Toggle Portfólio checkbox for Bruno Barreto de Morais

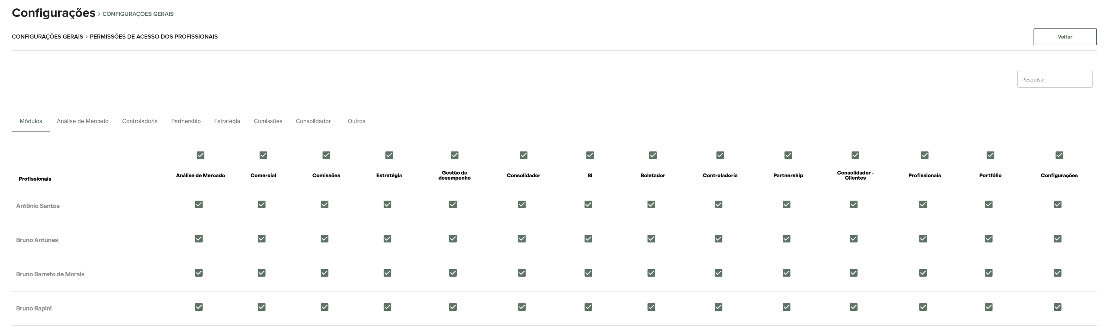click(x=988, y=273)
